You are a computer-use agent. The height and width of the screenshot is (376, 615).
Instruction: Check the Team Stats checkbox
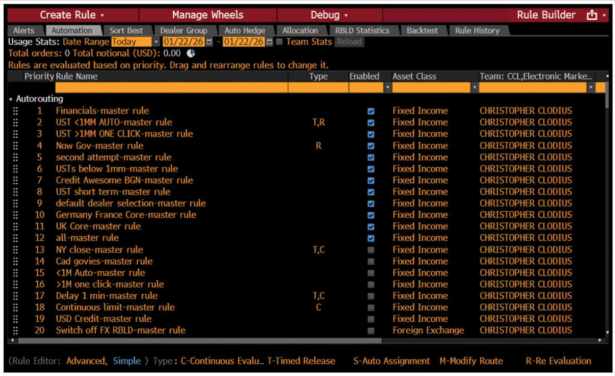279,42
